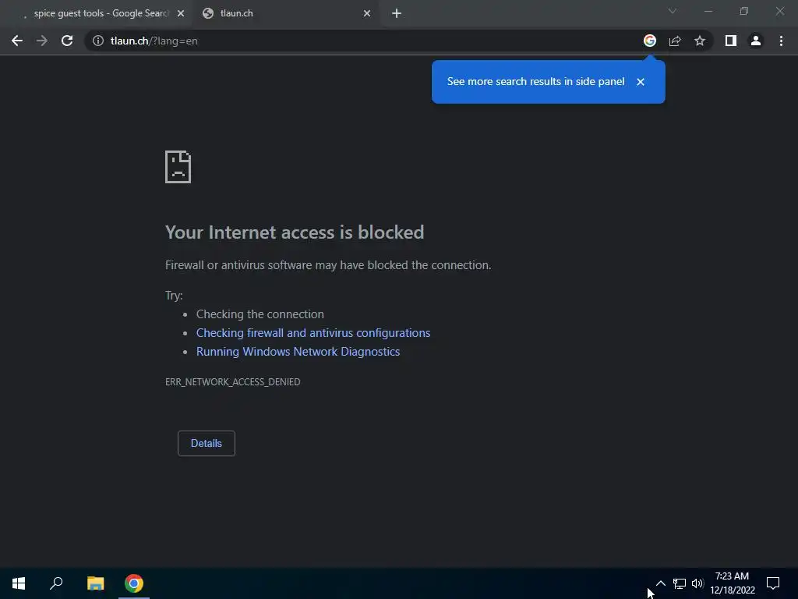Open Checking firewall and antivirus configurations link
The image size is (798, 599).
pyautogui.click(x=312, y=333)
